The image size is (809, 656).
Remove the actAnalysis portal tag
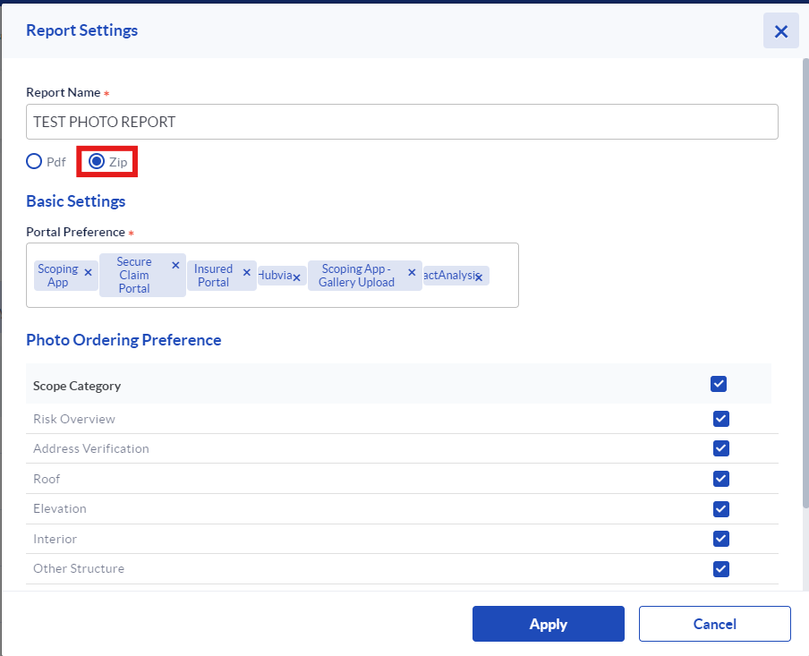(x=479, y=277)
